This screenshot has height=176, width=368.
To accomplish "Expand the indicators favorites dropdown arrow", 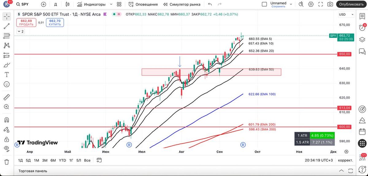I will tap(111, 4).
